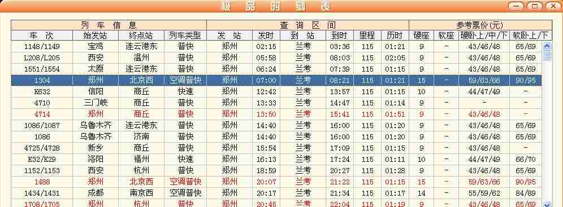This screenshot has width=563, height=207.
Task: Click 南京西 terminal station cell
Action: click(x=141, y=193)
